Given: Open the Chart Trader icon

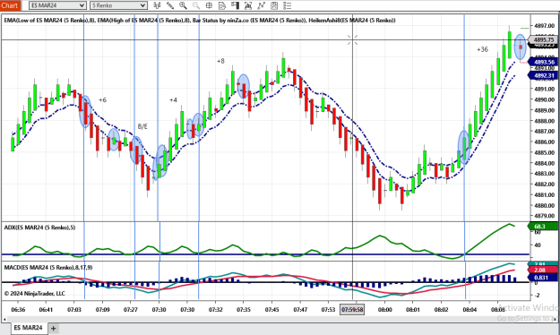Looking at the screenshot, I should (x=235, y=5).
